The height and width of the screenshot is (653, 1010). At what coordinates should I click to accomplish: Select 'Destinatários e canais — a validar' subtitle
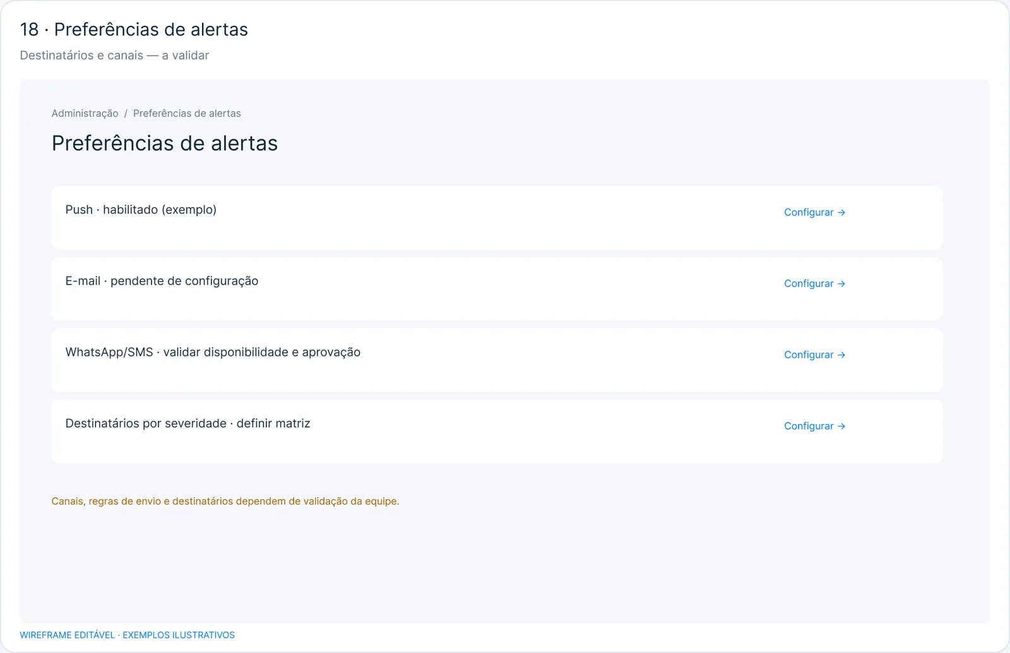click(114, 56)
